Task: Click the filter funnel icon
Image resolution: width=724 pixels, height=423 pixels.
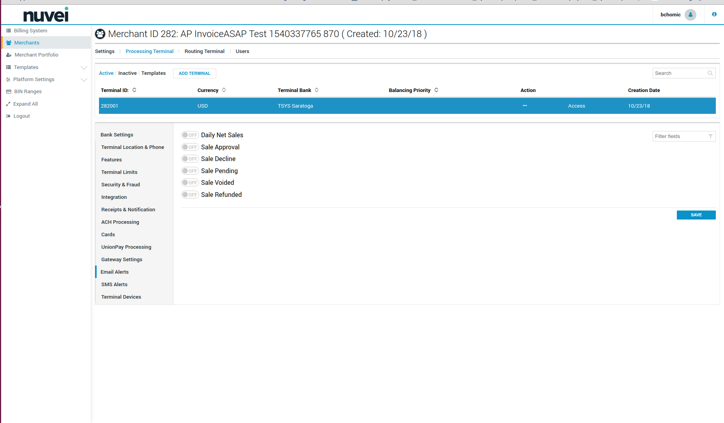Action: coord(710,136)
